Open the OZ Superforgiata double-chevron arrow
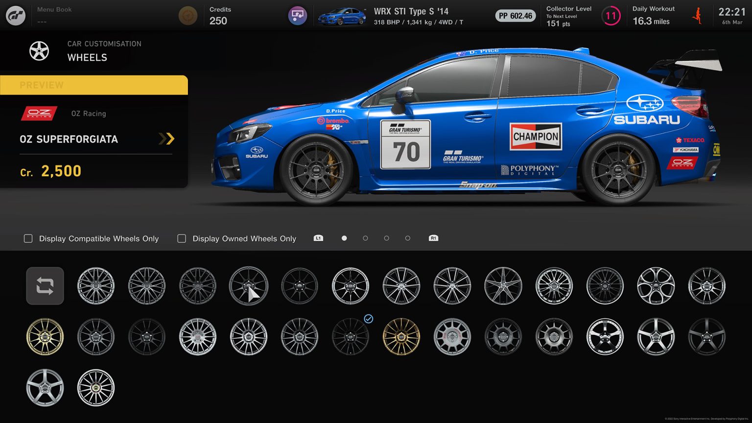 [166, 139]
